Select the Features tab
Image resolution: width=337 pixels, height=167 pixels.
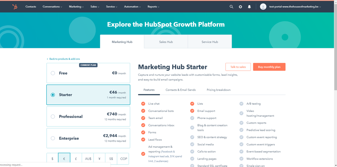pyautogui.click(x=149, y=90)
